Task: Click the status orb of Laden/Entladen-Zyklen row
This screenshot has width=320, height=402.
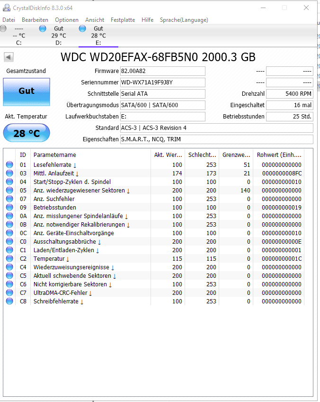Action: pos(9,250)
